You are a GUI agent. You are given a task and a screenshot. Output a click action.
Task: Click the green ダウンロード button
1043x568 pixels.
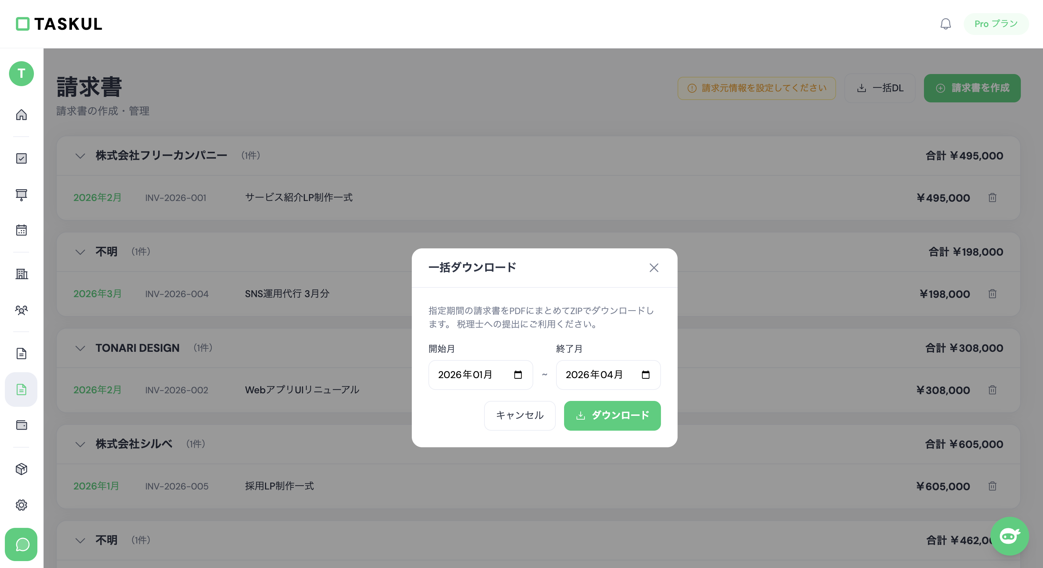click(612, 415)
